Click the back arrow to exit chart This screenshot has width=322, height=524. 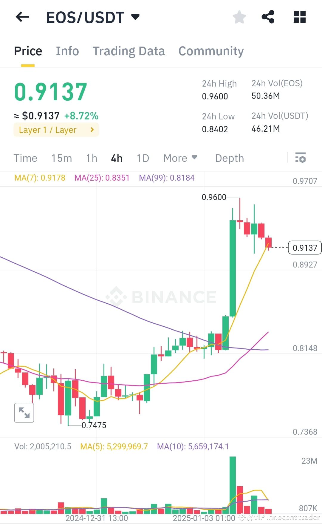[x=22, y=17]
